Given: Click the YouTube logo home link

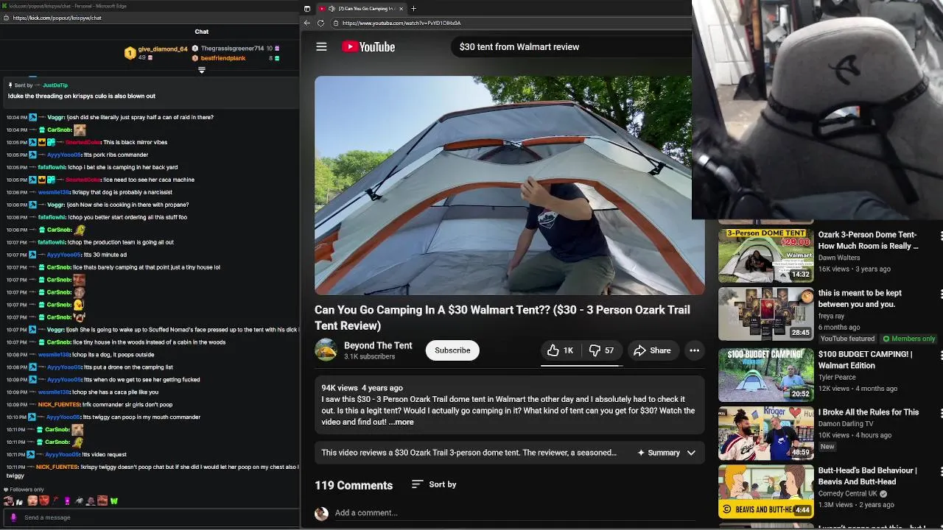Looking at the screenshot, I should pos(368,46).
